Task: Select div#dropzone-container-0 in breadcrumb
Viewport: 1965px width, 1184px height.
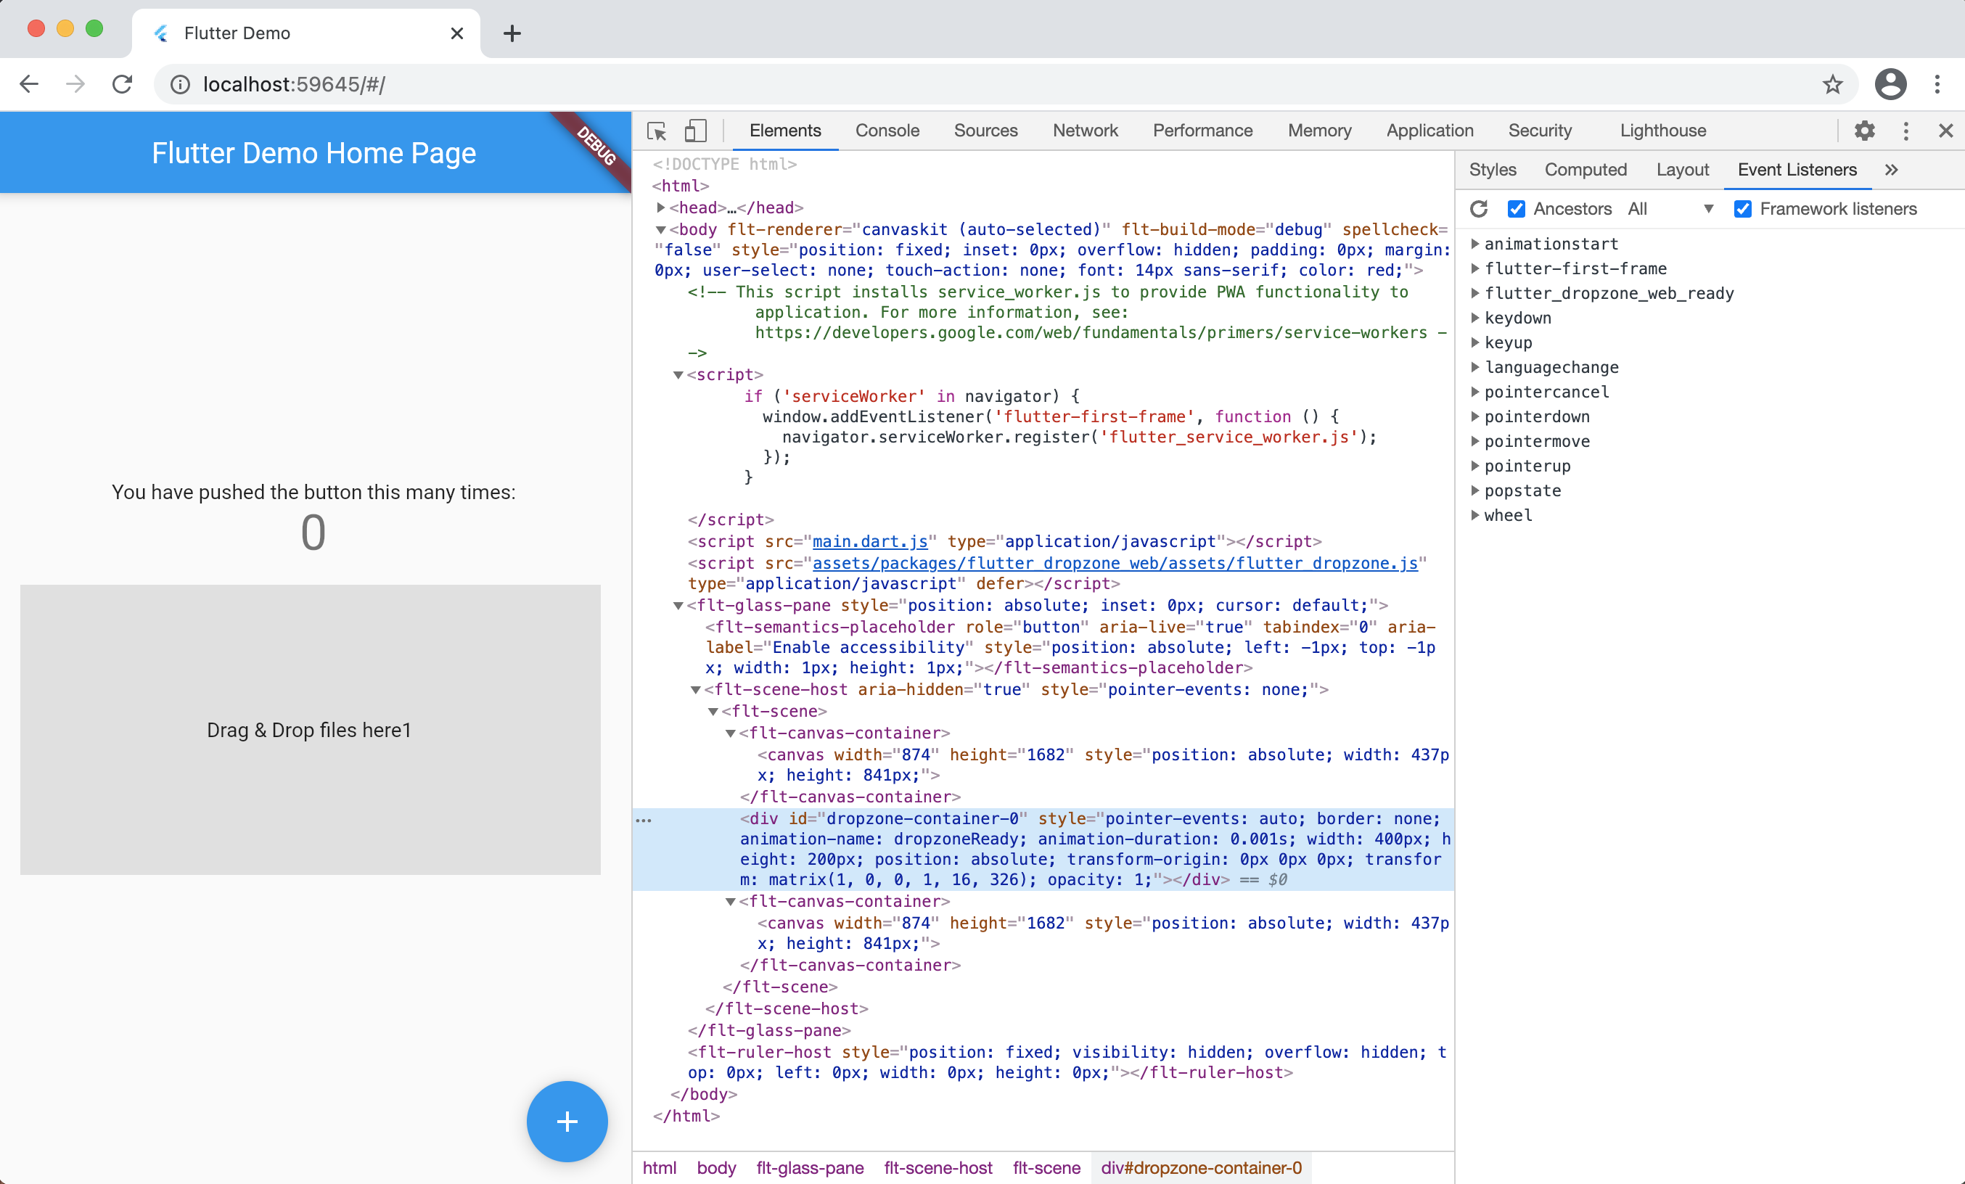Action: (1202, 1167)
